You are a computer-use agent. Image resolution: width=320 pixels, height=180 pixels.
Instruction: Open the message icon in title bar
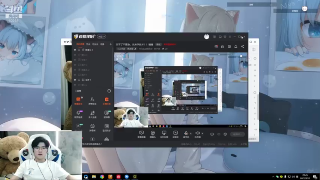214,37
